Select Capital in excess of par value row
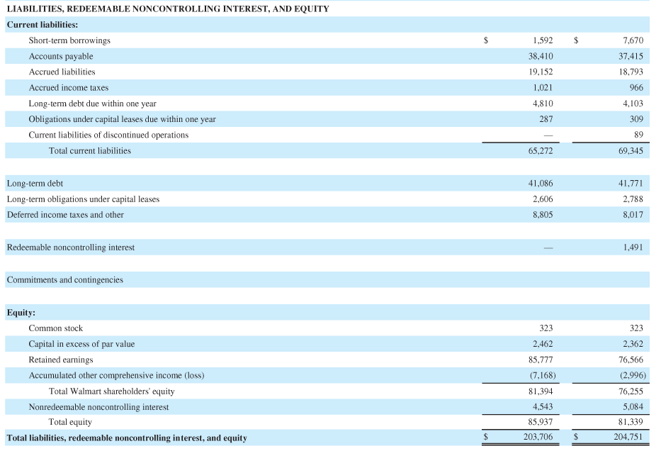This screenshot has height=451, width=661. pos(82,344)
